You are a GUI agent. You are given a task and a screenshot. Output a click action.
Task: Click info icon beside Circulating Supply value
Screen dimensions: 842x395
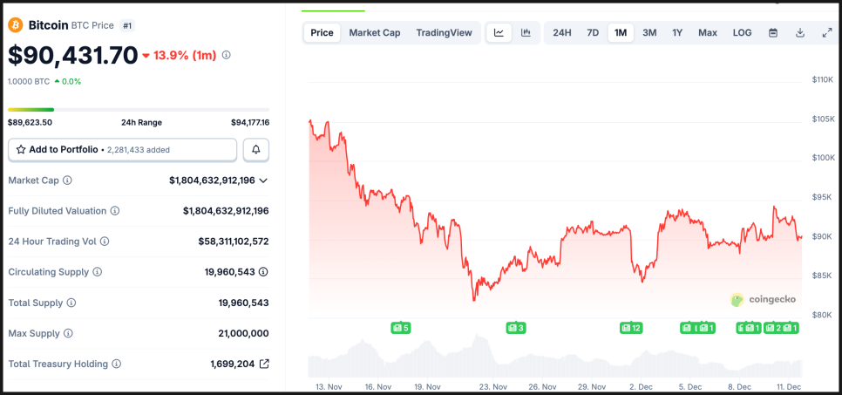click(263, 272)
